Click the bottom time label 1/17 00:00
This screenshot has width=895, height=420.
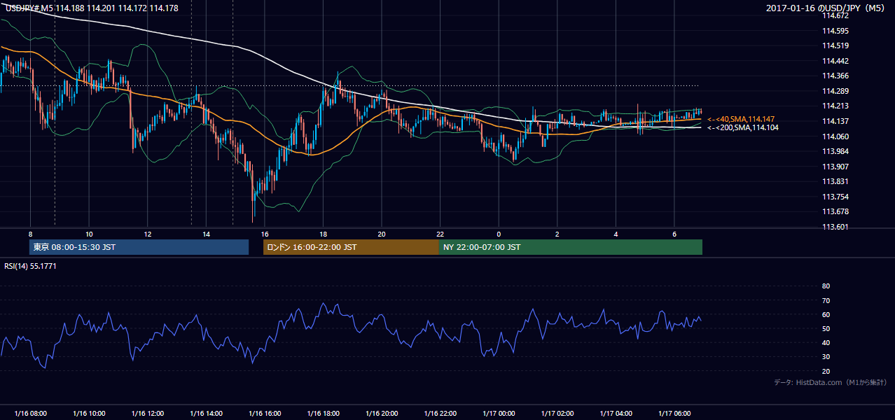click(x=499, y=414)
